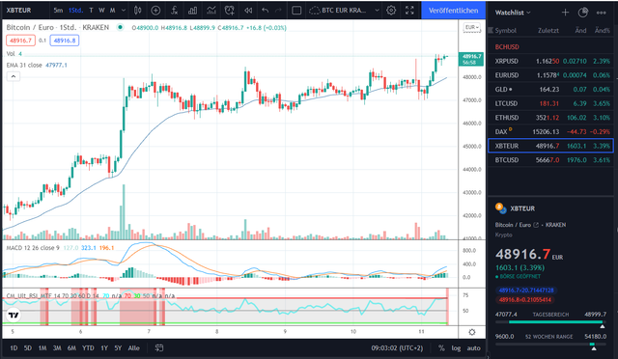The width and height of the screenshot is (618, 359).
Task: Select GLD in the watchlist
Action: 550,90
